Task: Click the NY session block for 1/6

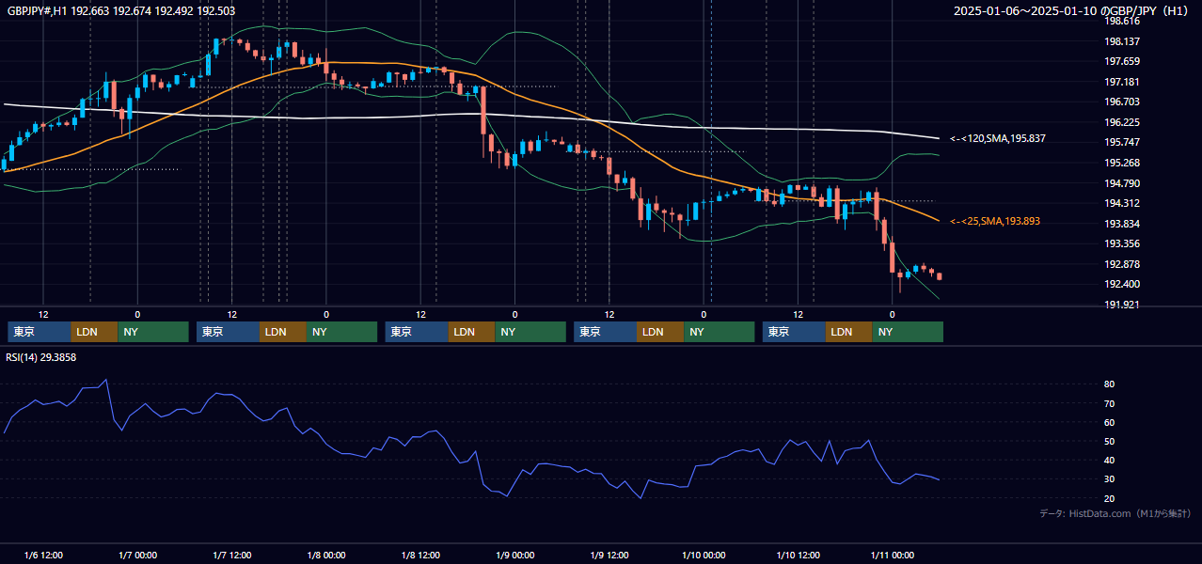Action: point(153,332)
